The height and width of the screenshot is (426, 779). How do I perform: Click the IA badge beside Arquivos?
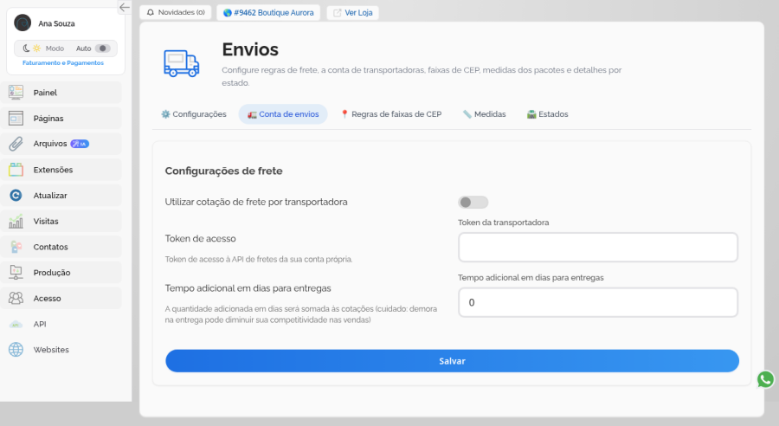[x=80, y=144]
